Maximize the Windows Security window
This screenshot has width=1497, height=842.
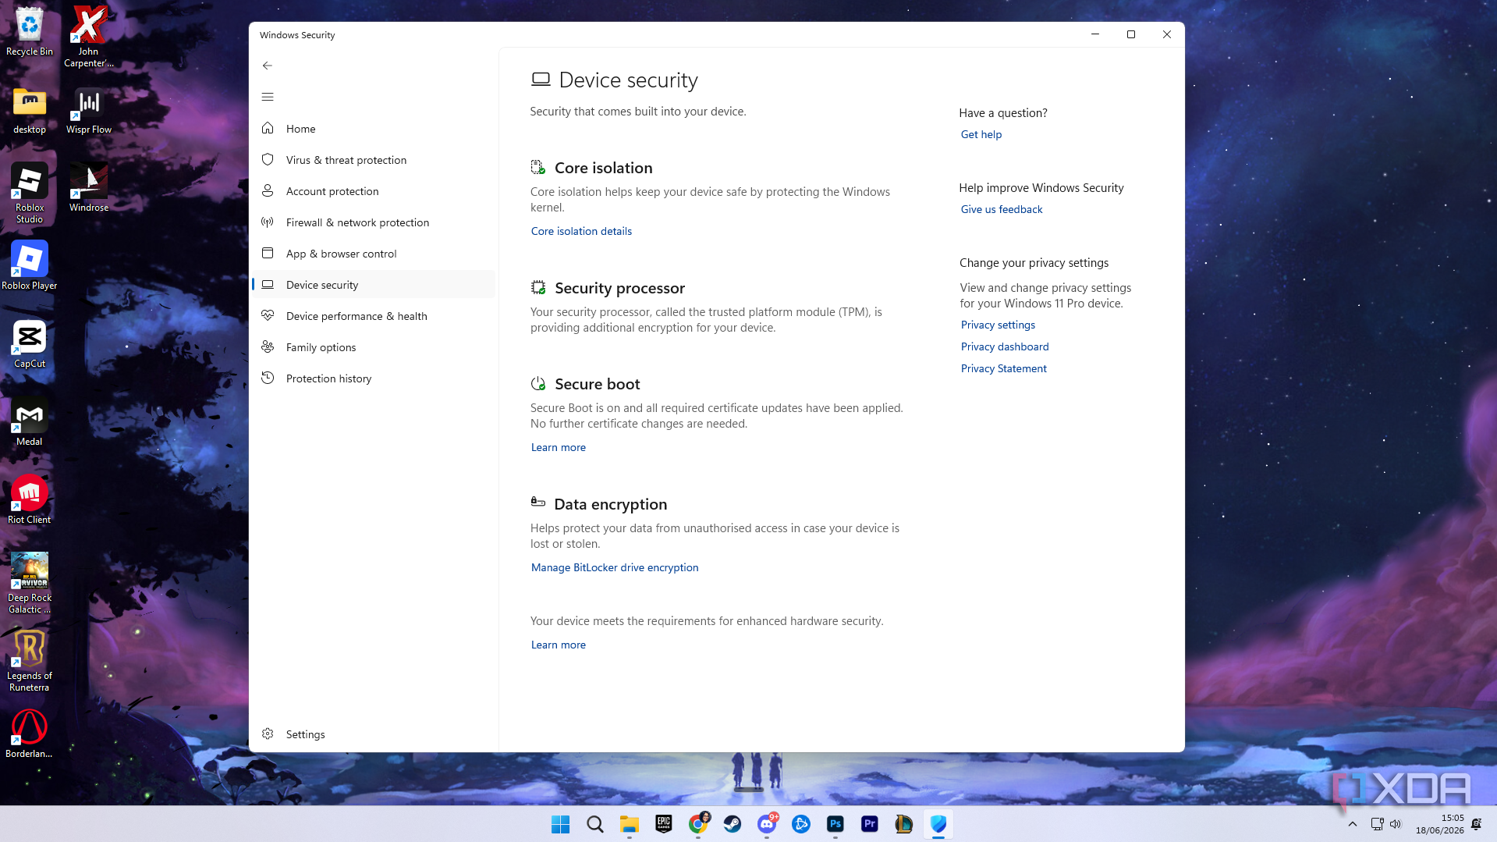coord(1130,34)
